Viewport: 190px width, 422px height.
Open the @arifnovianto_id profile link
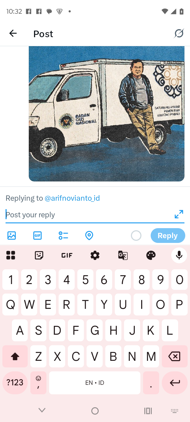(72, 198)
